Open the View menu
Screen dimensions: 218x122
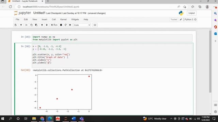(x=35, y=20)
